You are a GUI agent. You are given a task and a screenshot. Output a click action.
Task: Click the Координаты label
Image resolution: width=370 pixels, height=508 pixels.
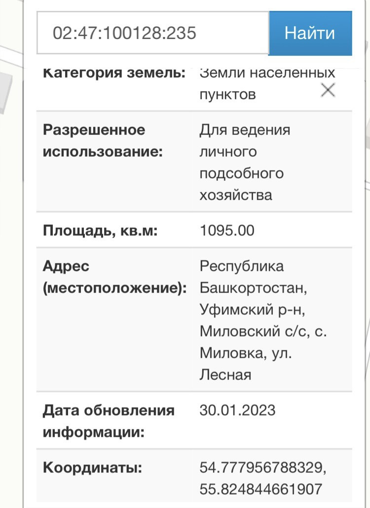[92, 467]
